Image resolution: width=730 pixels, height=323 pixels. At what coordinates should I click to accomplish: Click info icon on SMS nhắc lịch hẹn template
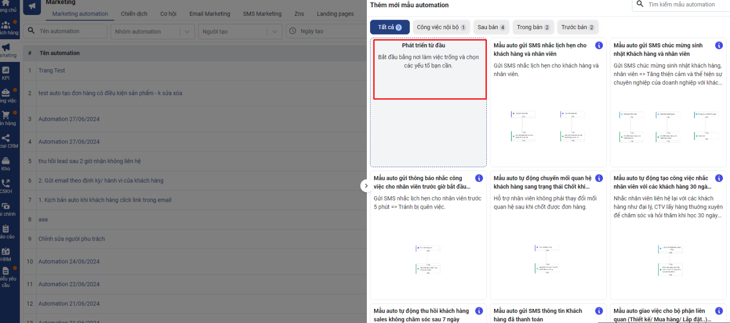599,46
